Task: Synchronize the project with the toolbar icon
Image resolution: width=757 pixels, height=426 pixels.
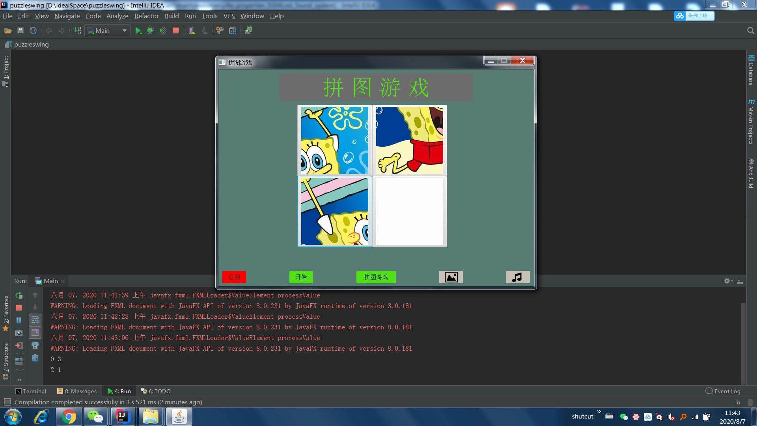Action: coord(33,31)
